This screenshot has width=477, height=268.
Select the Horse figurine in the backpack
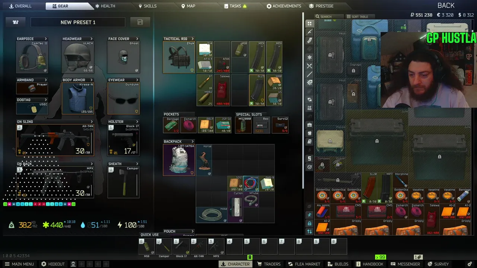click(x=204, y=160)
